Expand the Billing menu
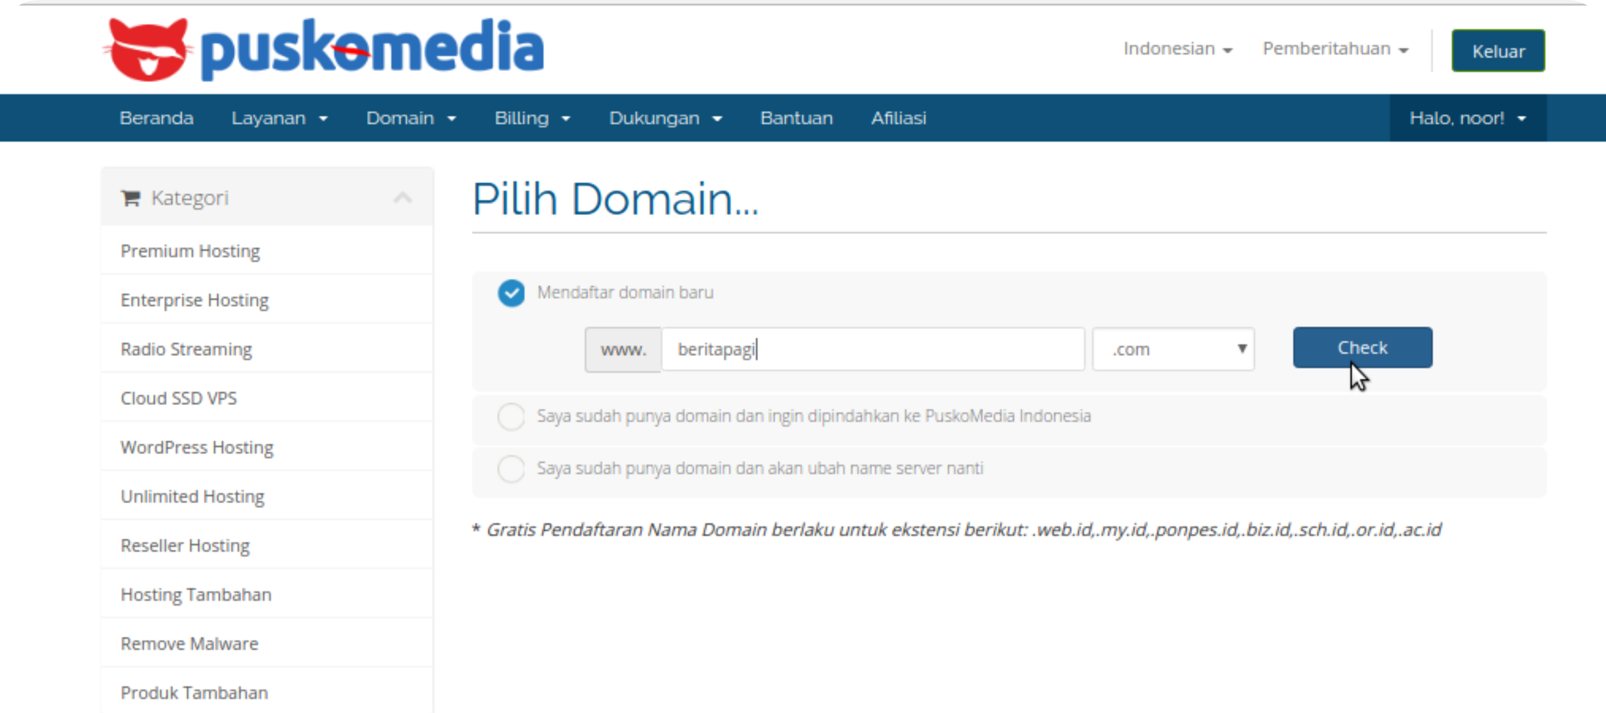 point(532,118)
